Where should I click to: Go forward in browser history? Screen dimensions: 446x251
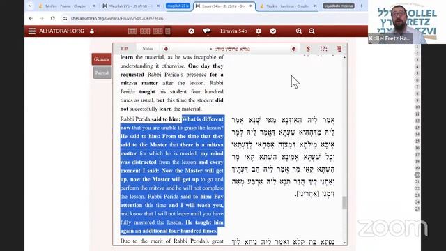(42, 18)
